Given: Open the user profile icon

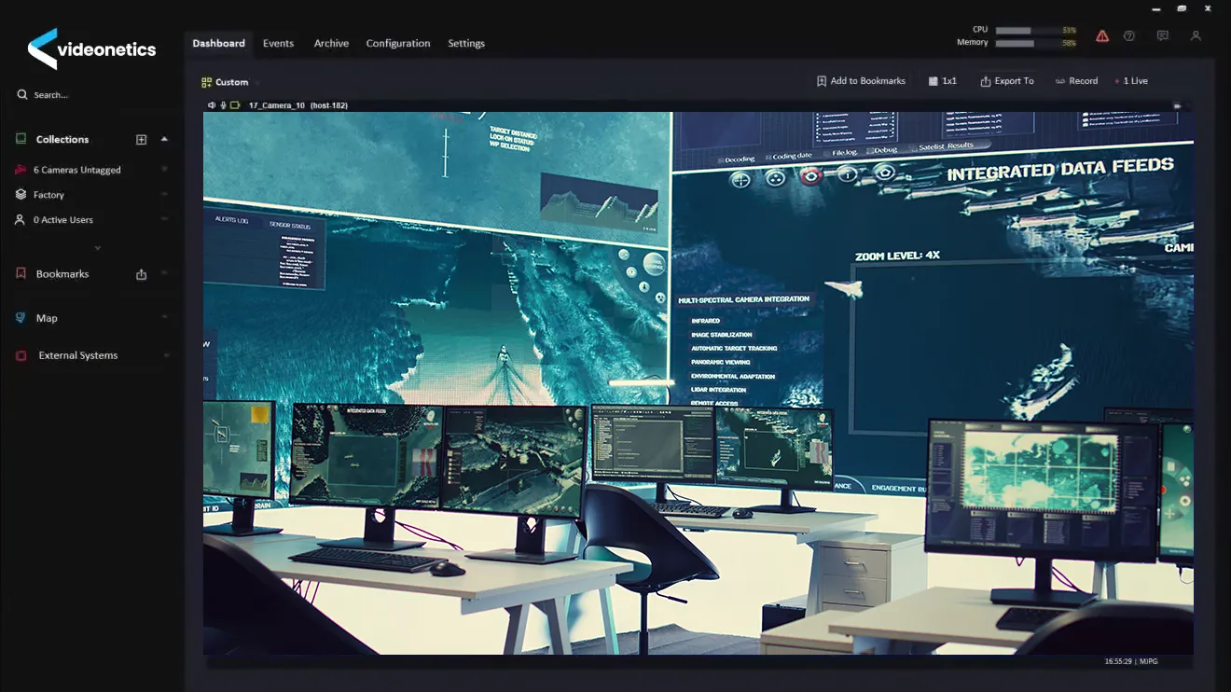Looking at the screenshot, I should click(1196, 36).
